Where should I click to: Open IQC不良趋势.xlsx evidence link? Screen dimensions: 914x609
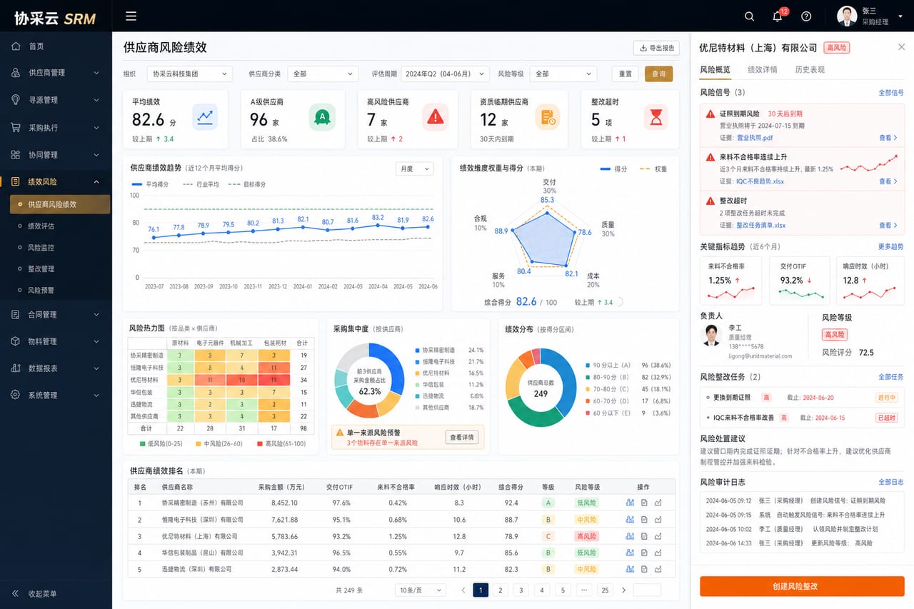tap(760, 181)
